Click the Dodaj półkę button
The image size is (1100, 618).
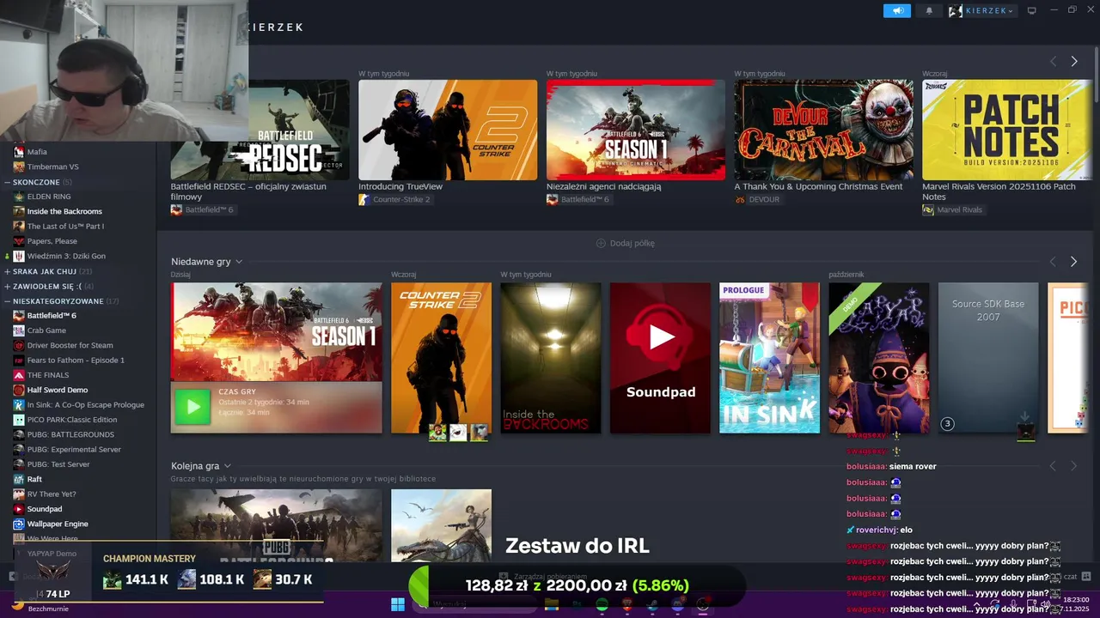626,243
